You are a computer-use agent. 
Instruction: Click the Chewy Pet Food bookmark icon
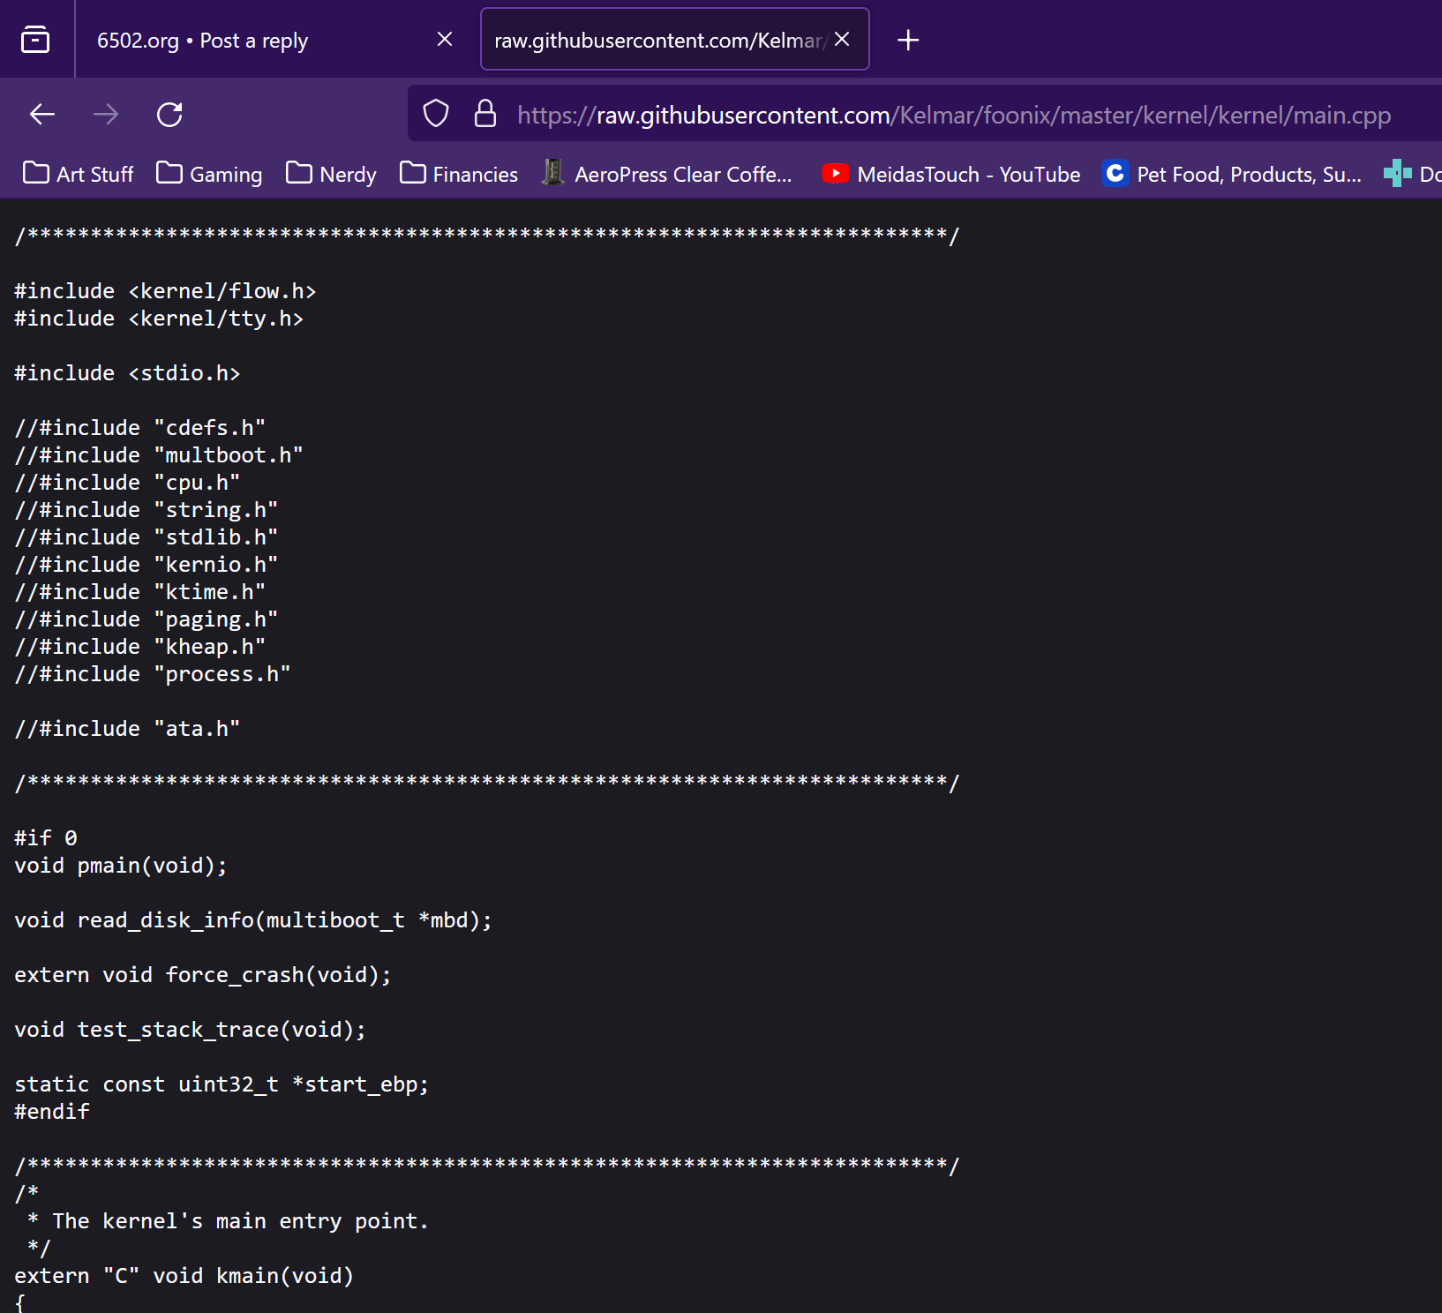(1115, 174)
